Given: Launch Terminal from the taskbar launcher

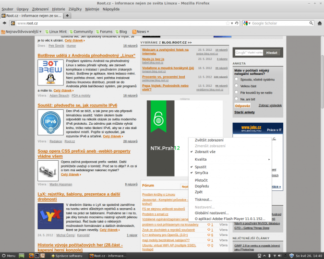Looking at the screenshot, I should pyautogui.click(x=37, y=256).
